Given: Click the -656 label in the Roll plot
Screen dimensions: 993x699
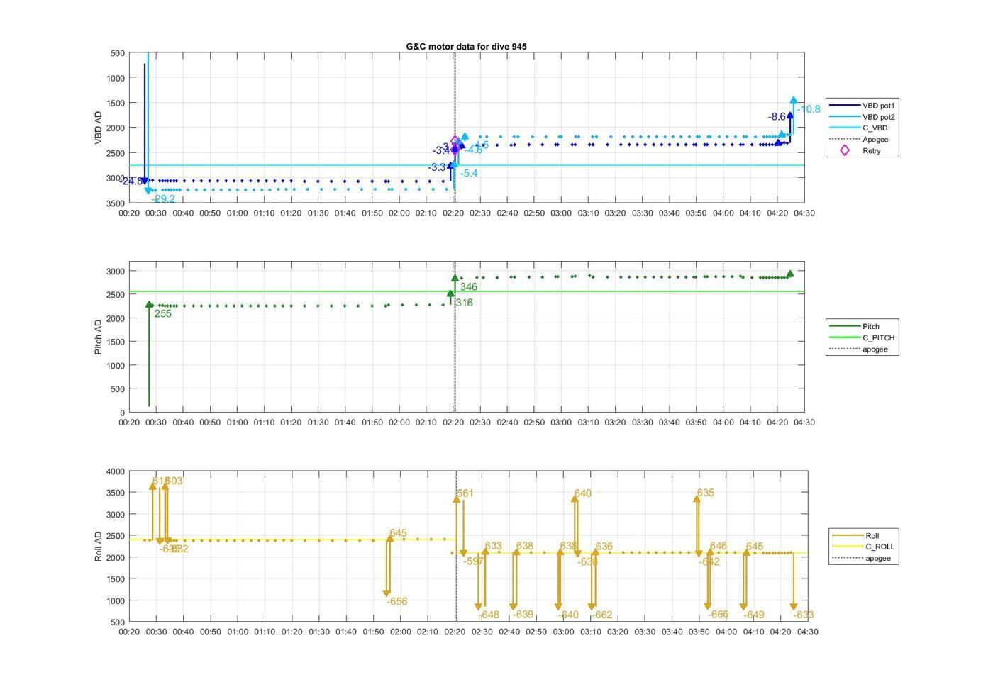Looking at the screenshot, I should tap(396, 602).
